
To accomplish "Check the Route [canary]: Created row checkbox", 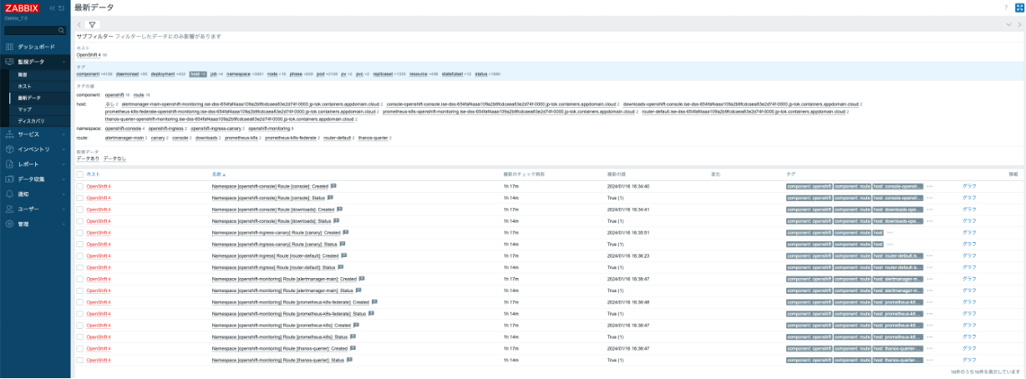I will point(79,233).
